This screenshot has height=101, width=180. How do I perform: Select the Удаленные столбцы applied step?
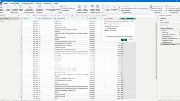tap(167, 40)
